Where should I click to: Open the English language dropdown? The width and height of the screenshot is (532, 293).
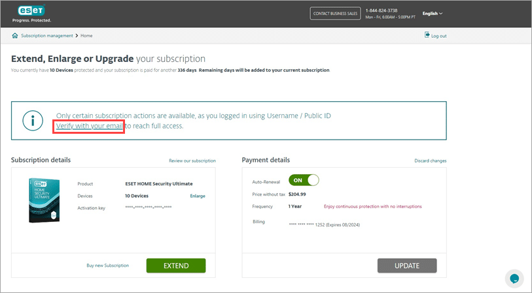pos(432,13)
